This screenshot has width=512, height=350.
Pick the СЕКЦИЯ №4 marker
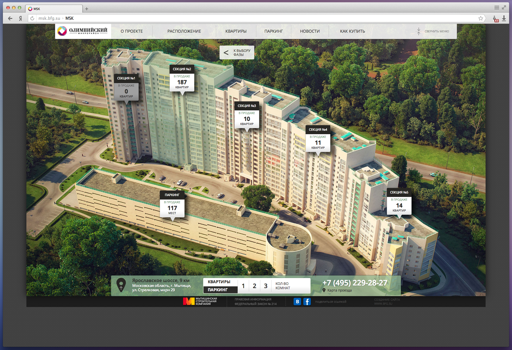(318, 139)
